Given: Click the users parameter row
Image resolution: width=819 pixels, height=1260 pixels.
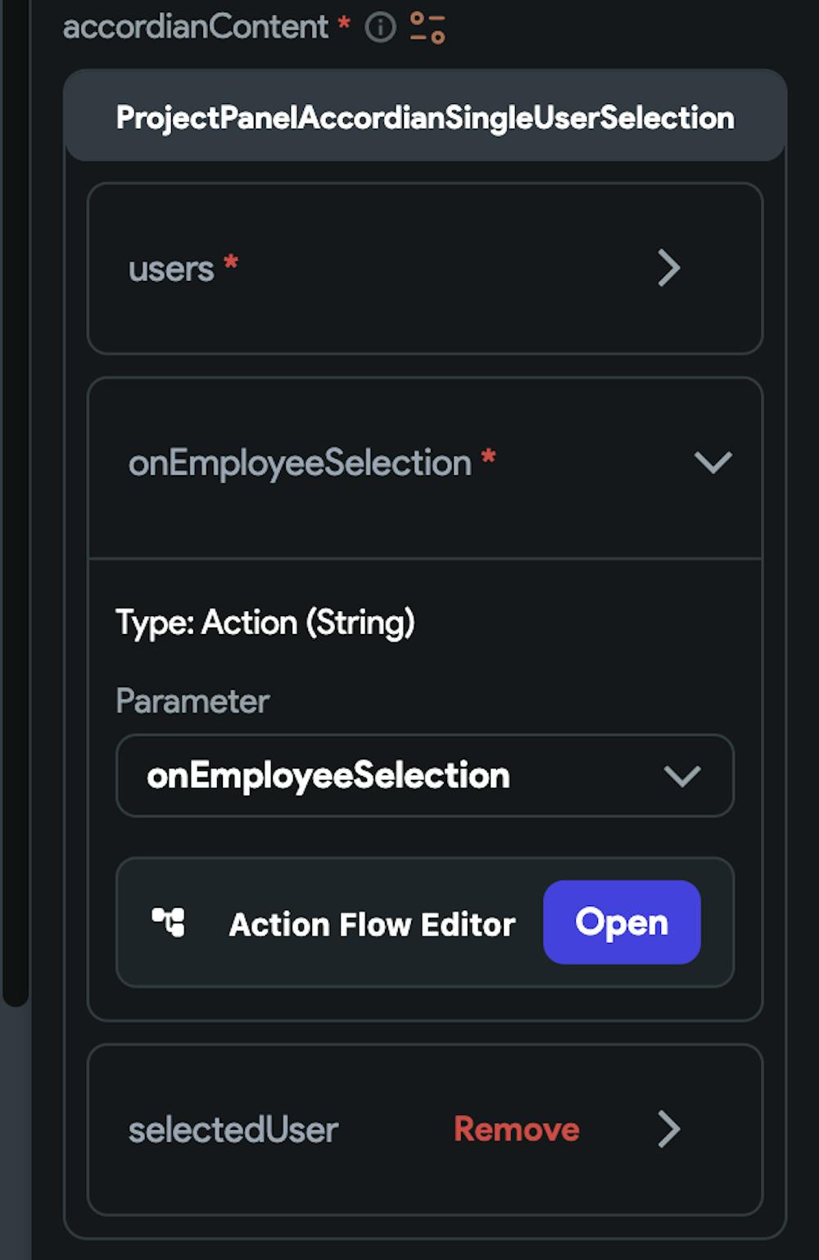Looking at the screenshot, I should (425, 269).
